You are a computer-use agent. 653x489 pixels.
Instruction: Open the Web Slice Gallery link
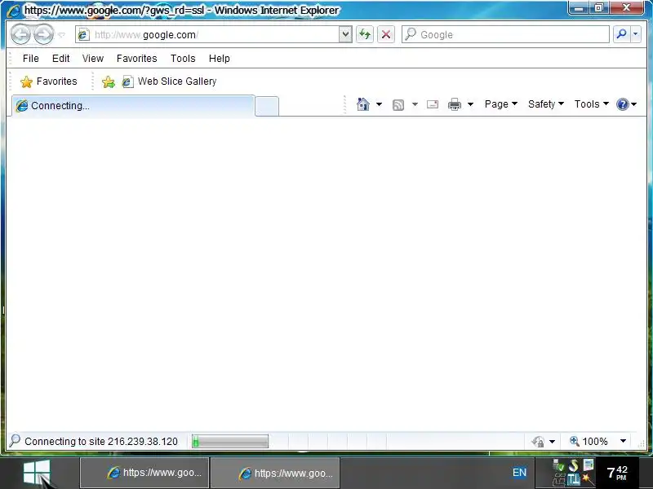click(x=170, y=81)
